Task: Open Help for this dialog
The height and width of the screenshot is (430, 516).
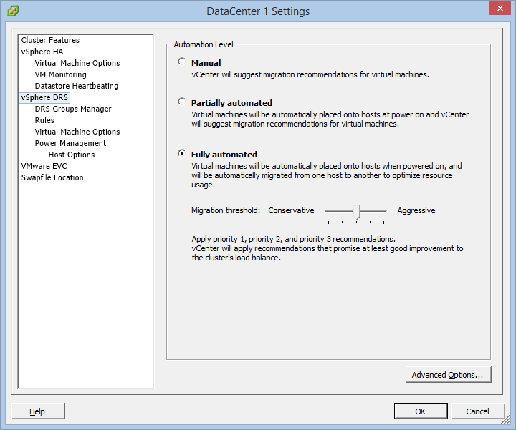Action: 38,411
